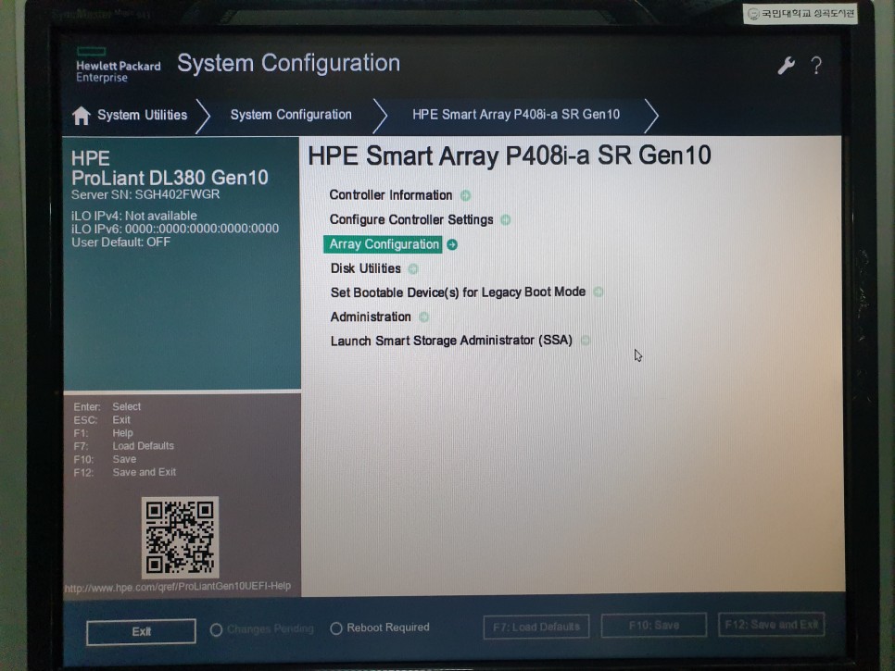Image resolution: width=895 pixels, height=671 pixels.
Task: Click the F7: Load Defaults key hint
Action: (124, 446)
